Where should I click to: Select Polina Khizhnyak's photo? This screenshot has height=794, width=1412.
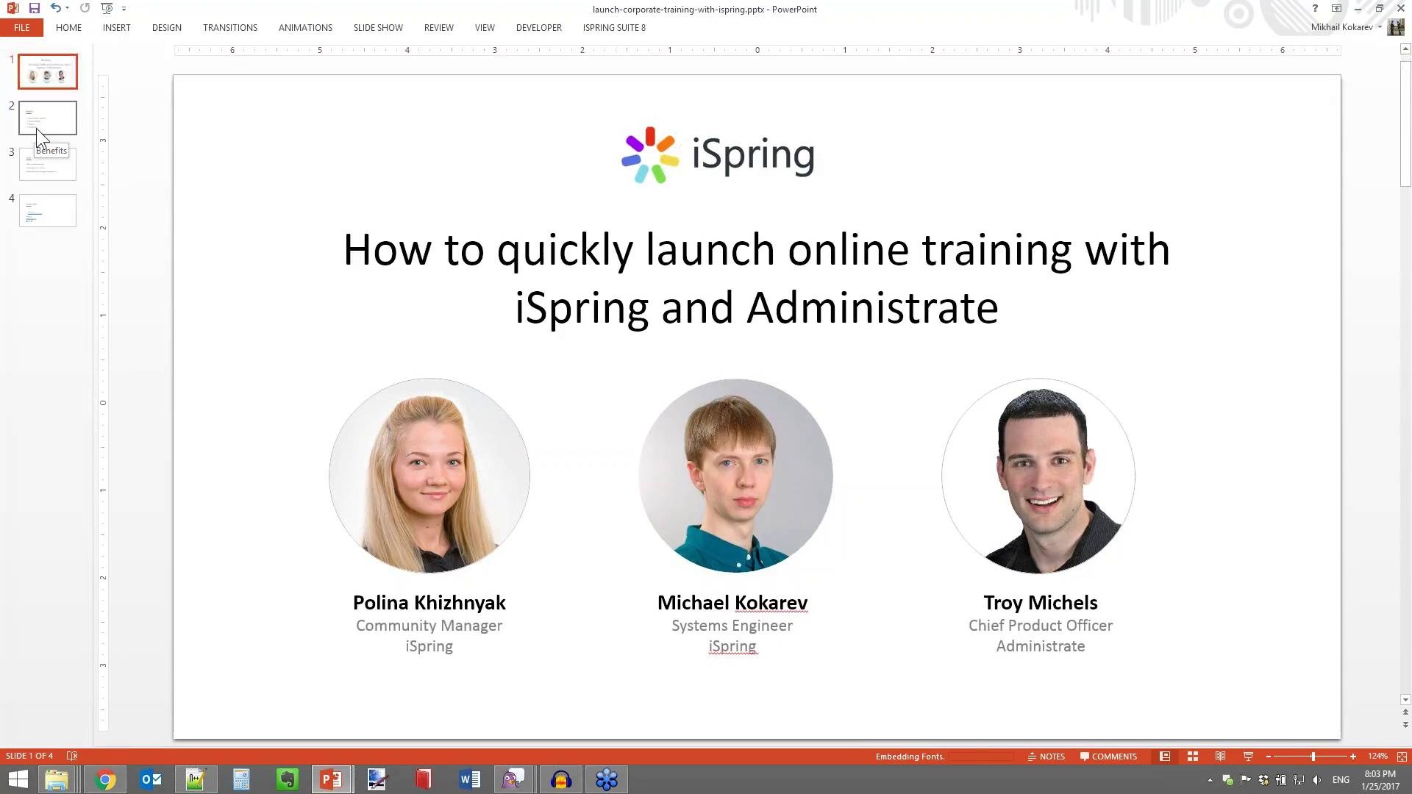pos(429,476)
